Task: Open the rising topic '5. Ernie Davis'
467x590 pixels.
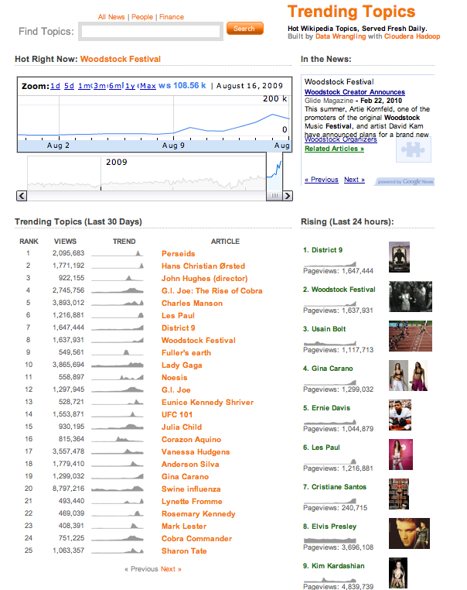Action: pos(326,408)
